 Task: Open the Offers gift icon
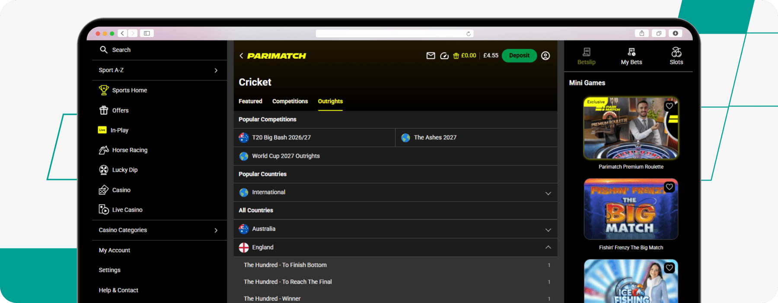point(104,110)
